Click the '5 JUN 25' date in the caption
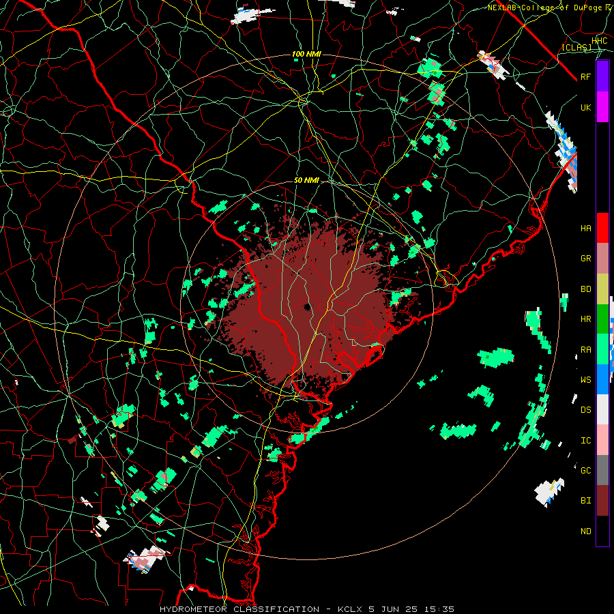614x614 pixels. 393,609
